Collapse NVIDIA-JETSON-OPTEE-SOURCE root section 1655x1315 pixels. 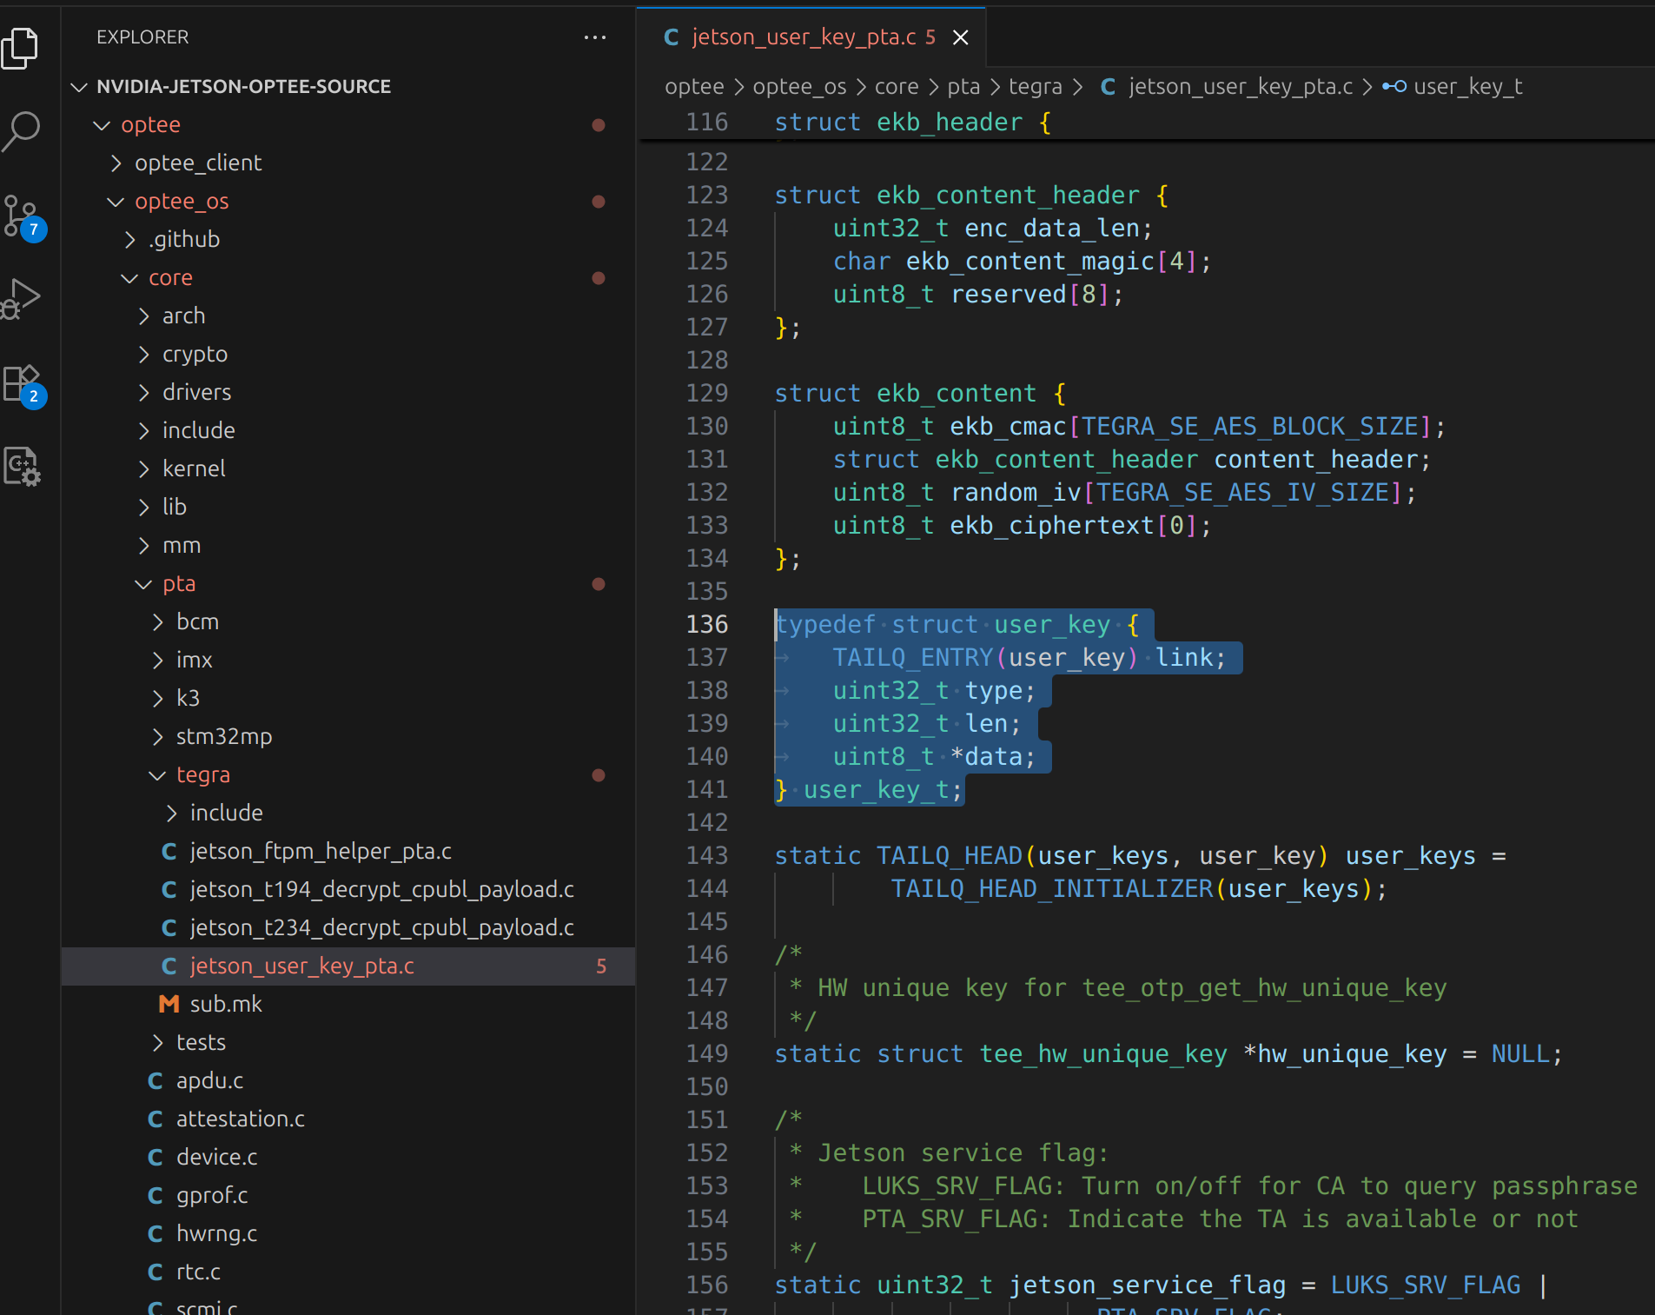click(79, 87)
